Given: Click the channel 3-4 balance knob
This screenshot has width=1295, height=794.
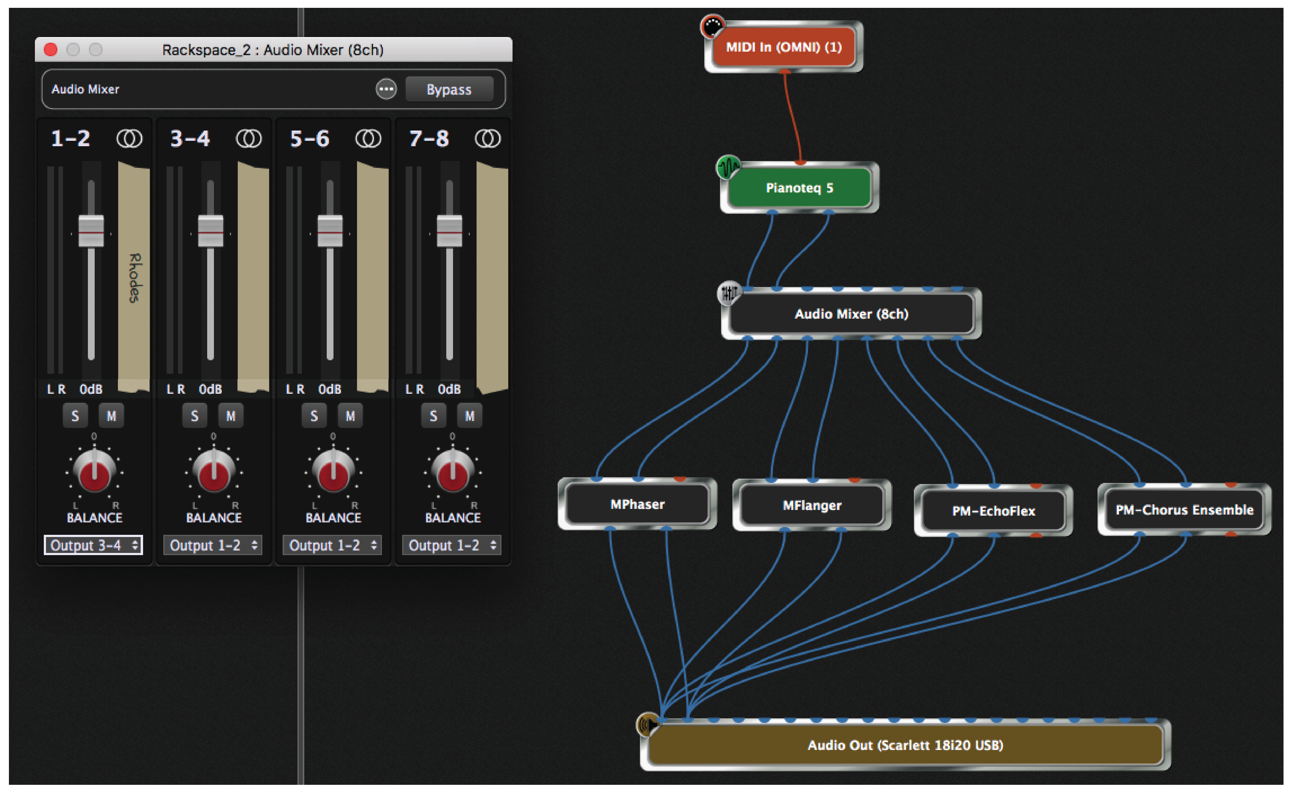Looking at the screenshot, I should pyautogui.click(x=213, y=471).
